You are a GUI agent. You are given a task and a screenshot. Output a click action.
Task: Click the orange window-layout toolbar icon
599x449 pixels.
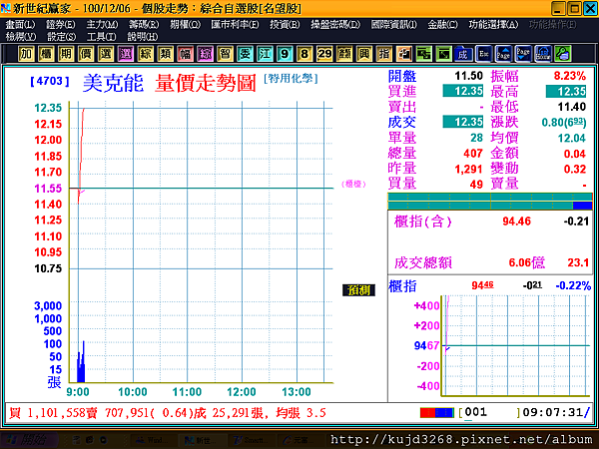point(403,54)
